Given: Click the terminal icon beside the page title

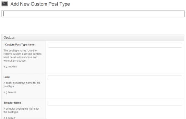Looking at the screenshot, I should [5, 4].
